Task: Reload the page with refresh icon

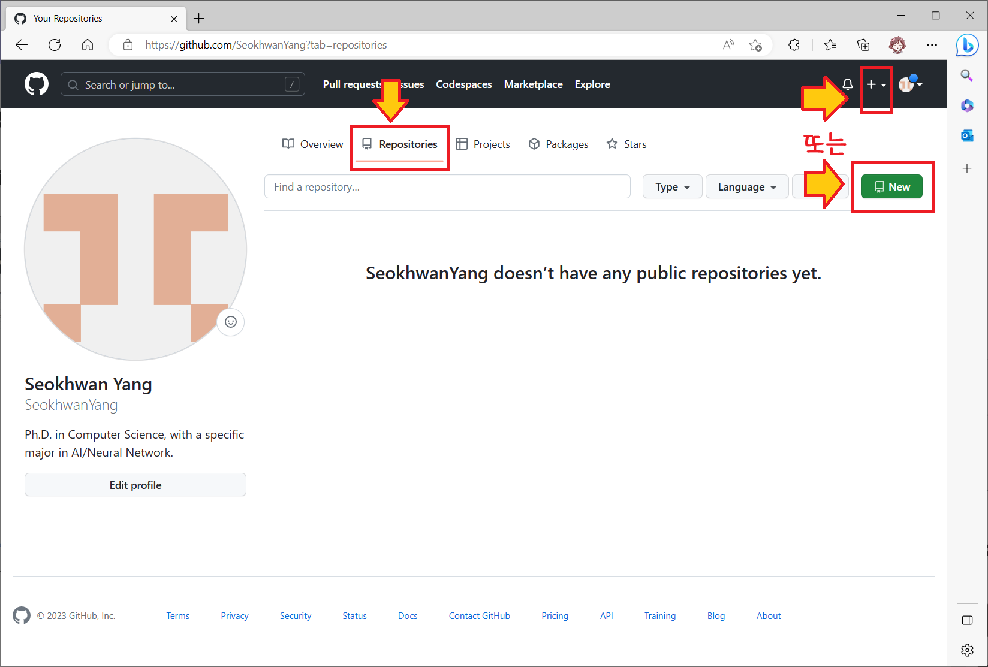Action: [x=55, y=45]
